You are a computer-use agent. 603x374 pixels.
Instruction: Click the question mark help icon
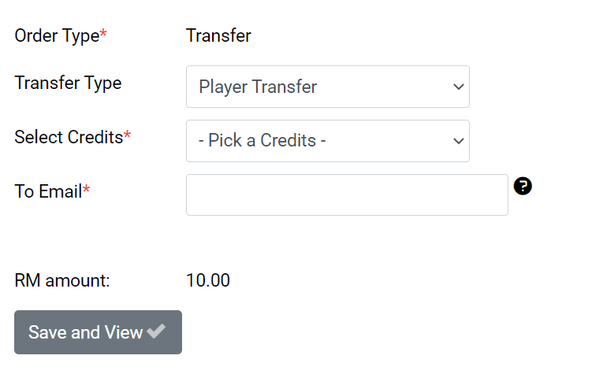click(523, 187)
